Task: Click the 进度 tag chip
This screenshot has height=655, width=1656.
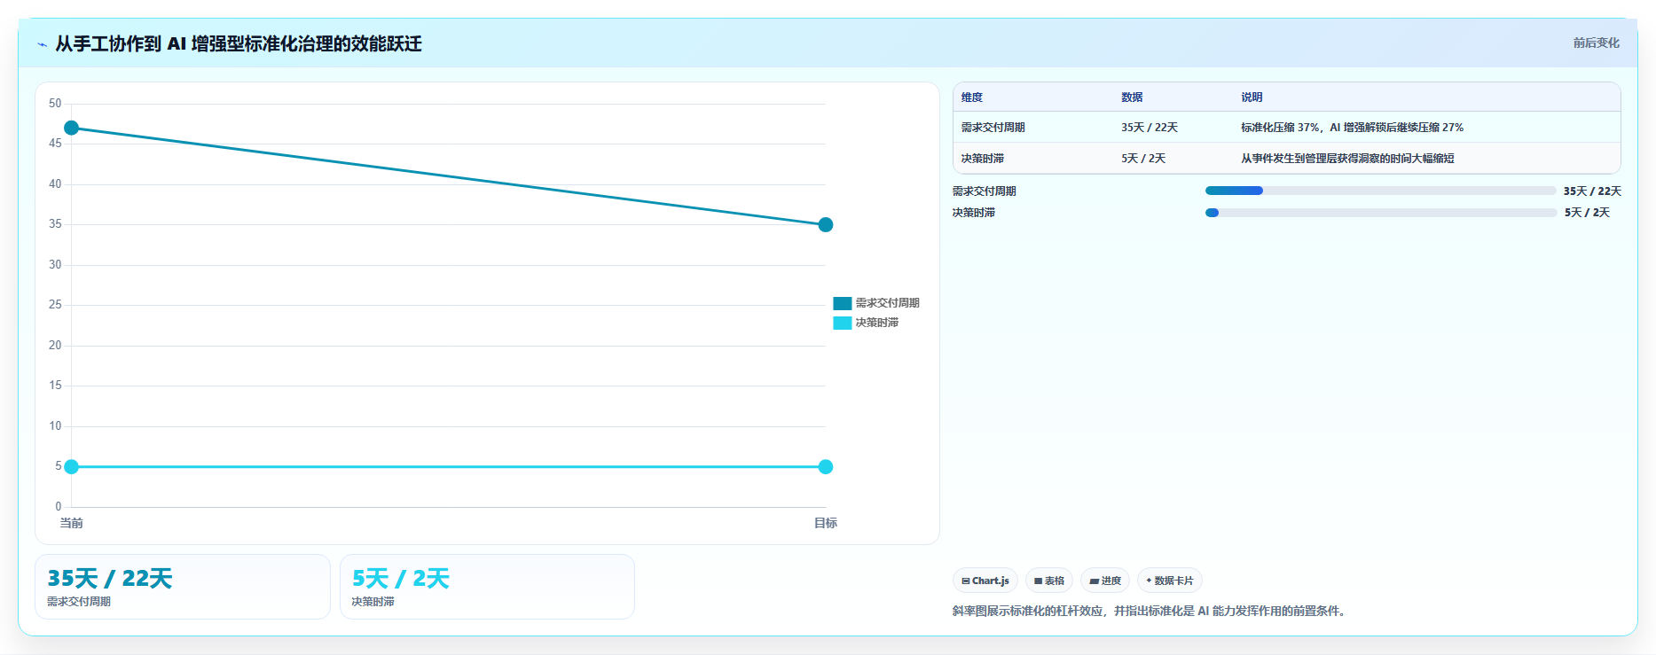Action: click(x=1105, y=581)
